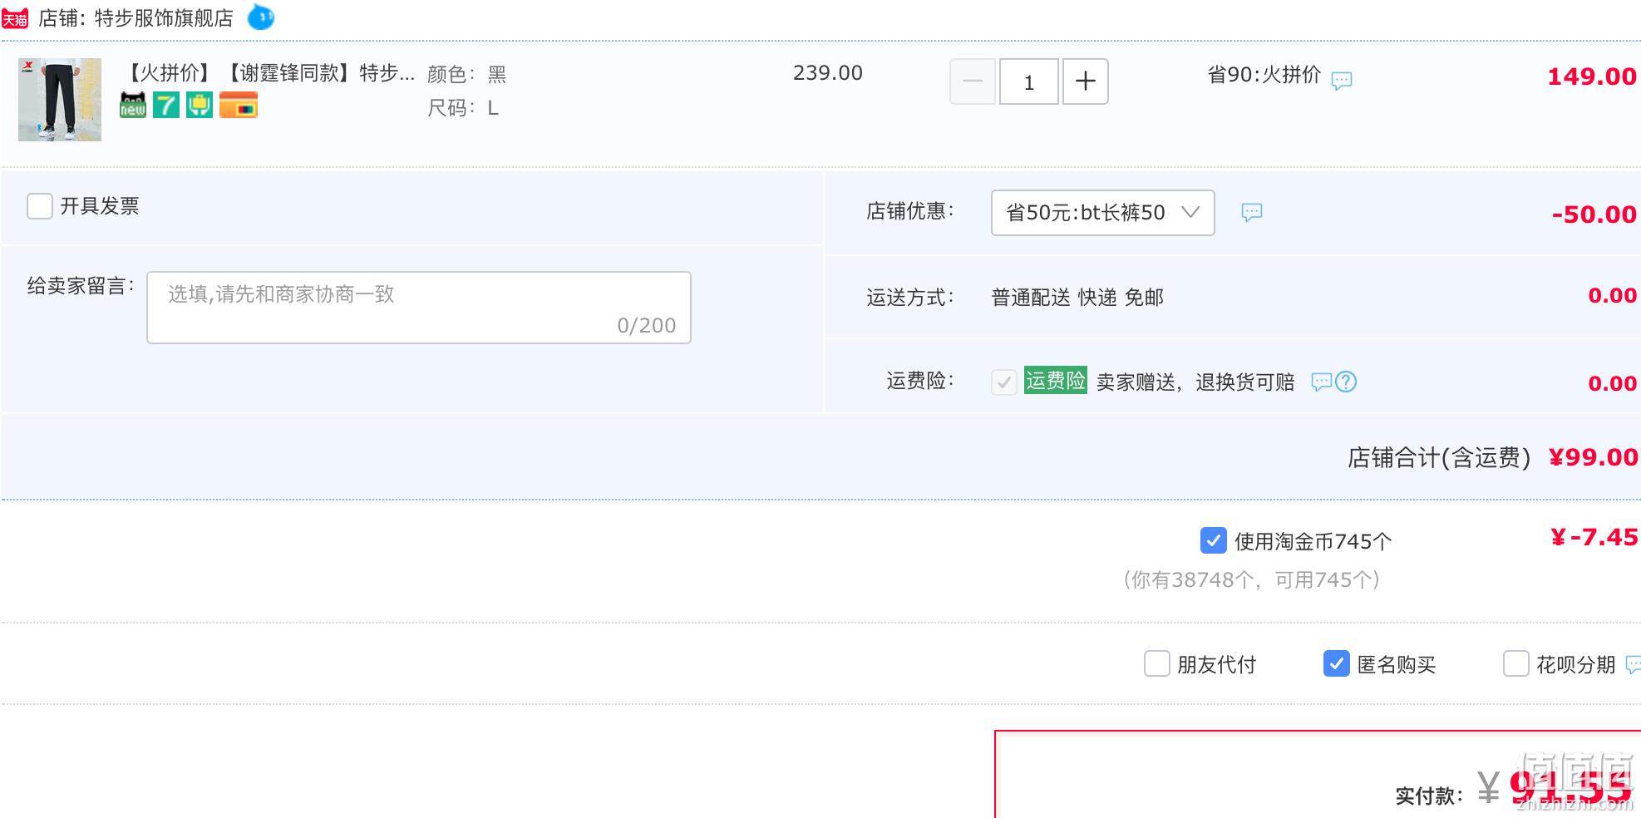Click the Tmall logo icon beside the shop name
The image size is (1641, 818).
[15, 17]
